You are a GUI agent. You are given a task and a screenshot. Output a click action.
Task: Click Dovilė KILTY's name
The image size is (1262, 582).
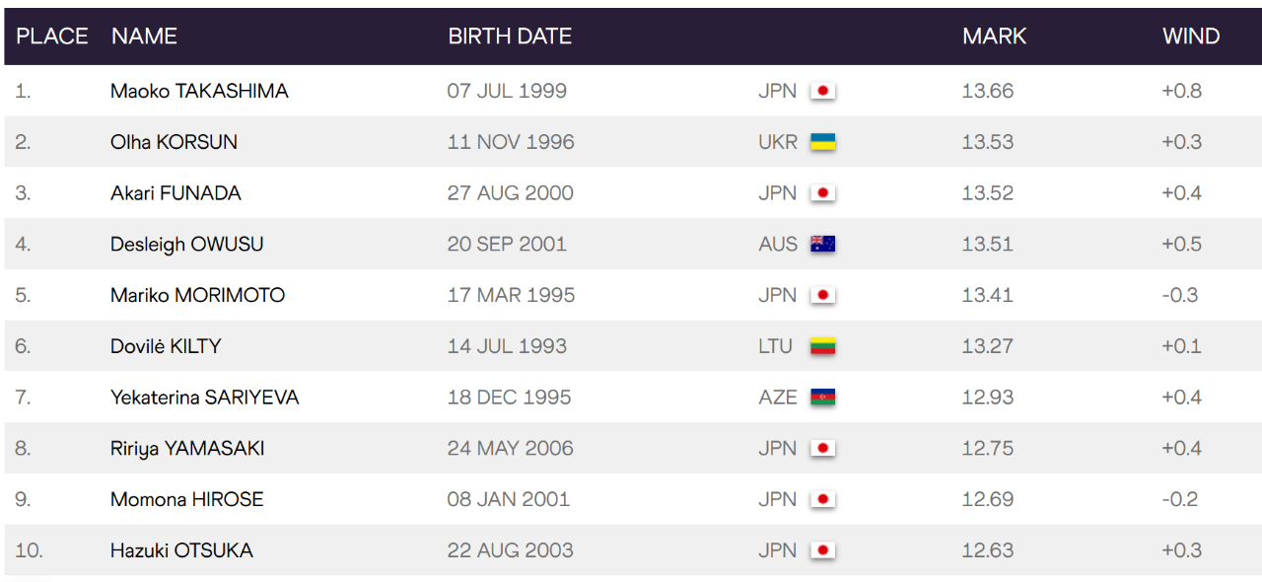click(x=166, y=346)
